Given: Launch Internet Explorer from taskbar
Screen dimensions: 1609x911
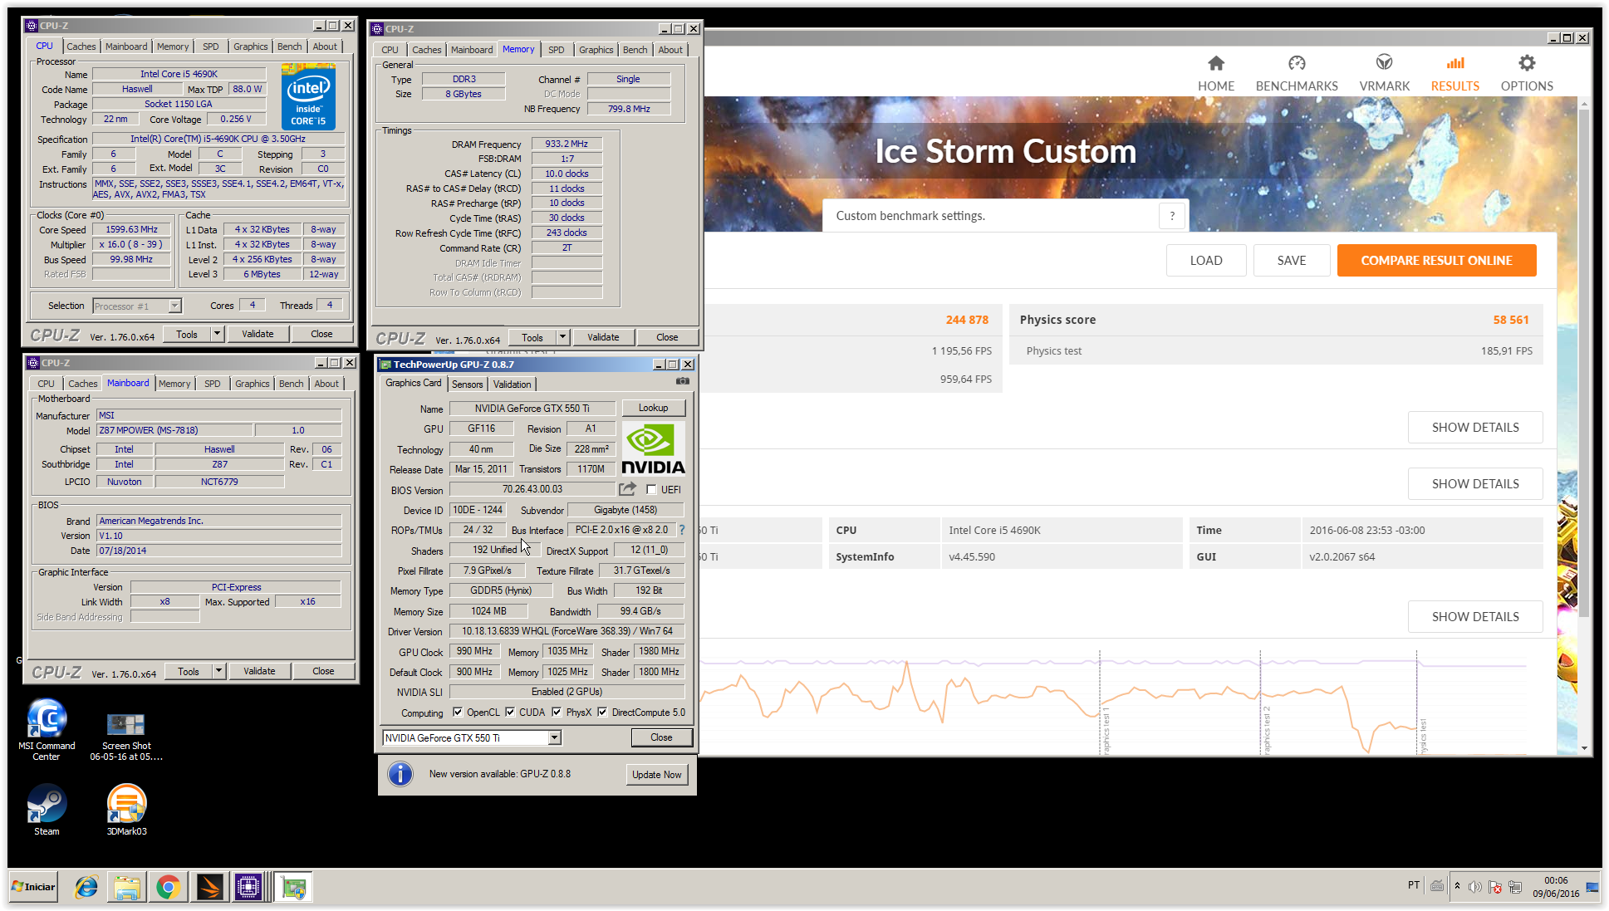Looking at the screenshot, I should click(86, 887).
